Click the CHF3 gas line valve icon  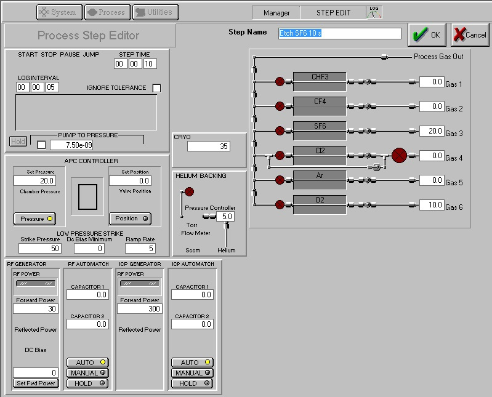[x=280, y=81]
